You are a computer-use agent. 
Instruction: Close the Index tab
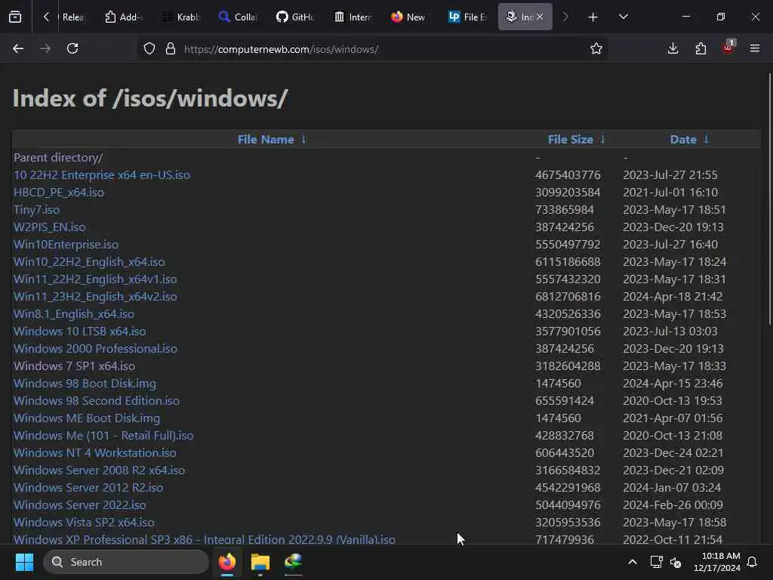tap(540, 17)
